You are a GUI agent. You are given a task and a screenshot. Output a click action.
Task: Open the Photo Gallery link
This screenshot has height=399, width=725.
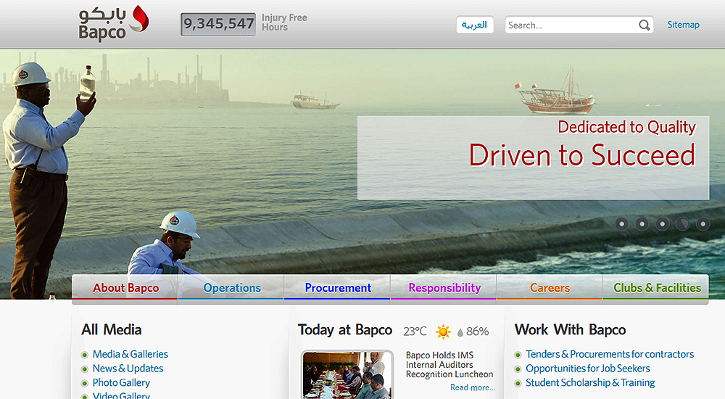[121, 383]
